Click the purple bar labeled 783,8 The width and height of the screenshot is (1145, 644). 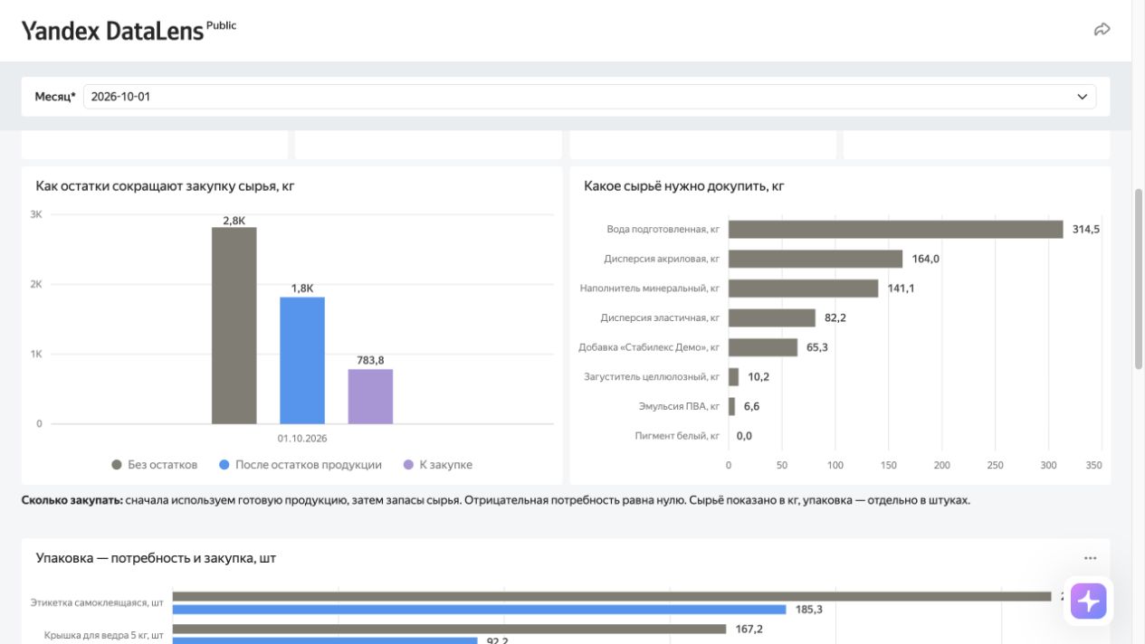[370, 396]
